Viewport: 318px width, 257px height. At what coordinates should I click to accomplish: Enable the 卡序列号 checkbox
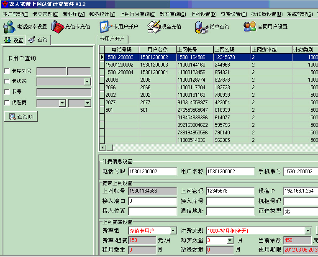[x=7, y=71]
